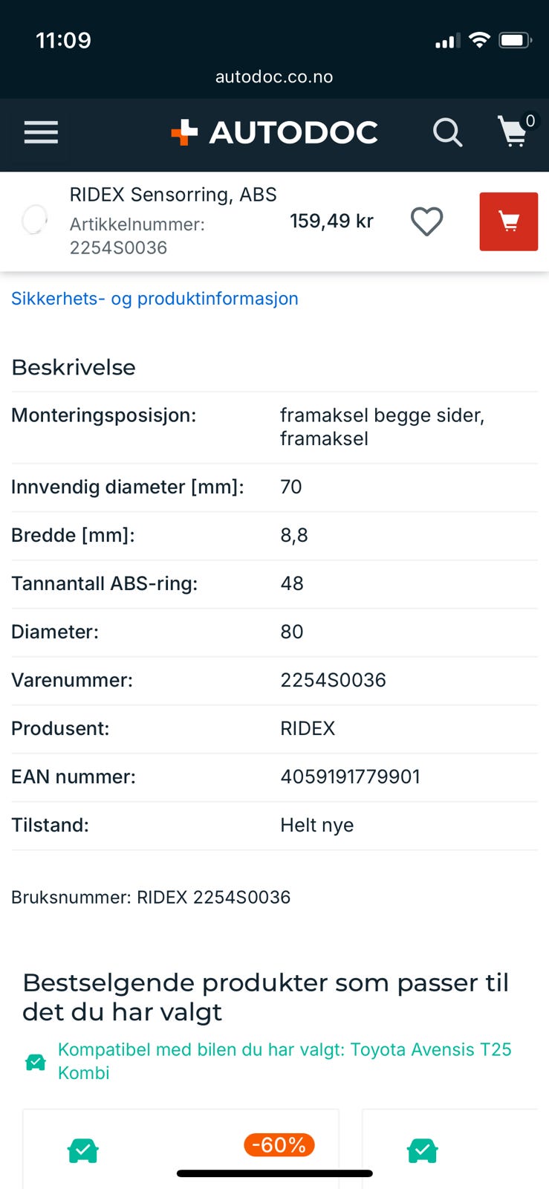Add product to wishlist with heart icon

point(426,221)
